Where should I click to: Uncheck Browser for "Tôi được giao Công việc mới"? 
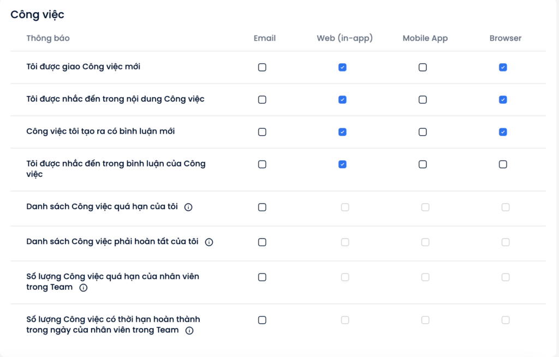tap(503, 67)
